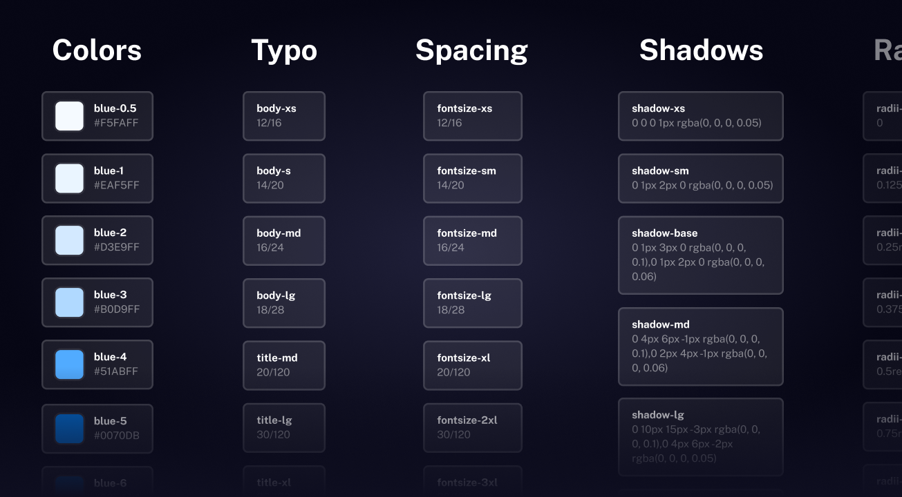
Task: Open the body-xs typography token card
Action: click(284, 116)
